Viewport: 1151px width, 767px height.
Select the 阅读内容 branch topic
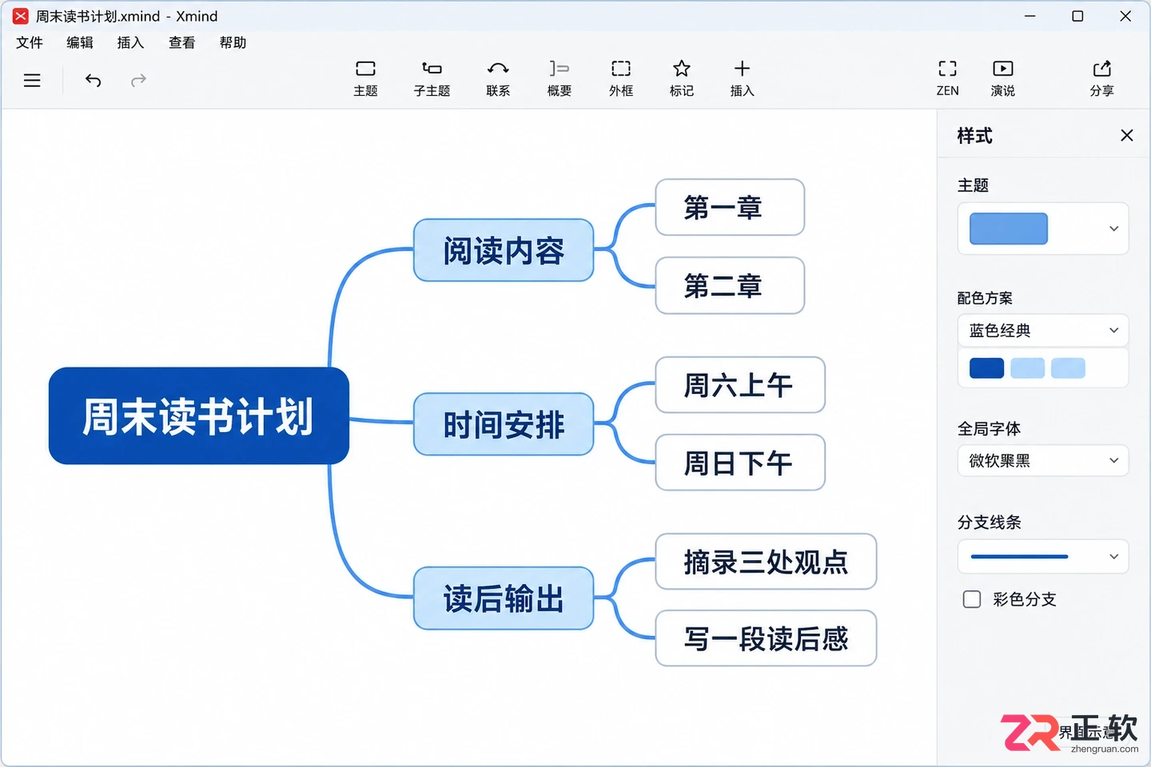coord(504,250)
